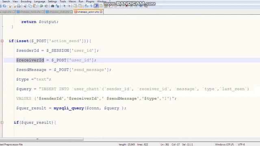The width and height of the screenshot is (260, 146).
Task: Click the Save All toolbar icon
Action: pyautogui.click(x=4, y=6)
